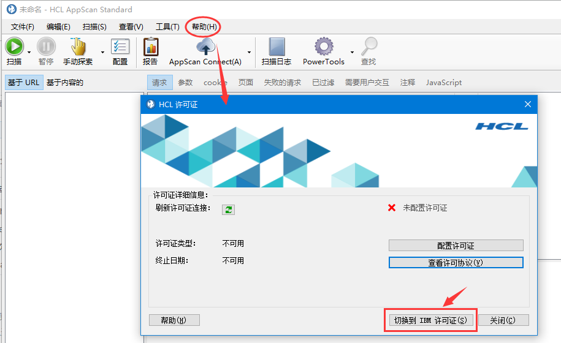Viewport: 561px width, 343px height.
Task: Click the 配置许可证 button
Action: click(x=456, y=246)
